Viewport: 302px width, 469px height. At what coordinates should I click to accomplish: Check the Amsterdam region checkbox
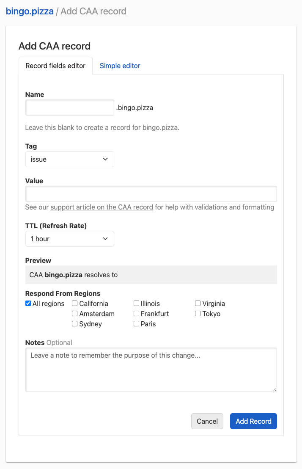click(74, 314)
